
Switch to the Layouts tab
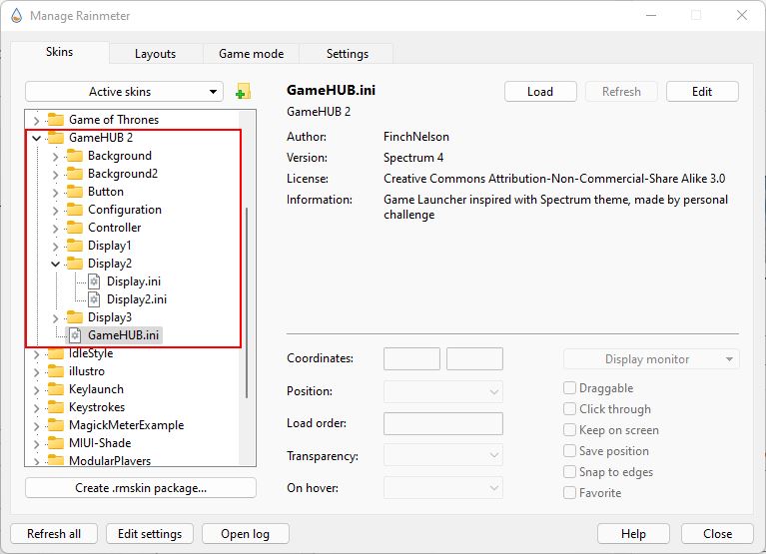point(156,54)
